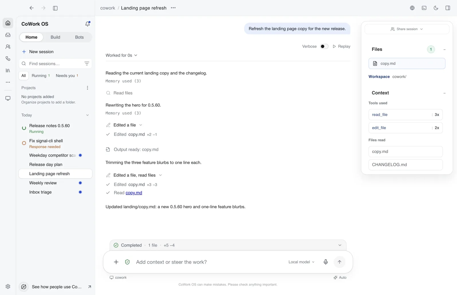
Task: Open the notifications bell icon
Action: 88,24
